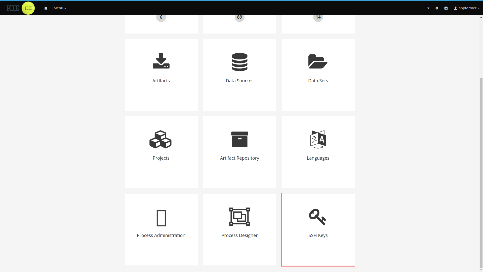Navigate to the home screen

click(46, 8)
